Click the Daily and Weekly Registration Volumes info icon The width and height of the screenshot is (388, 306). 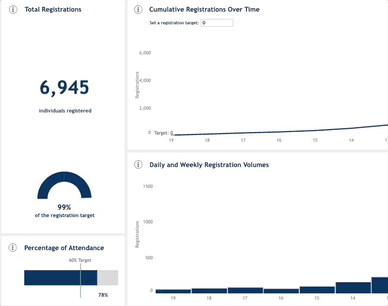coord(138,164)
